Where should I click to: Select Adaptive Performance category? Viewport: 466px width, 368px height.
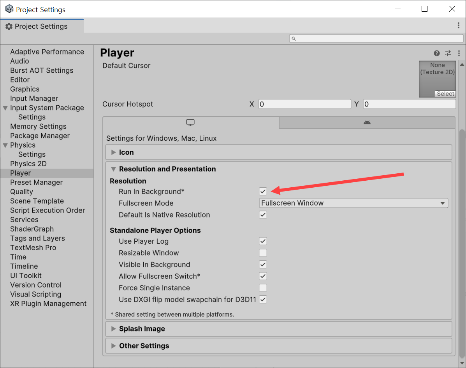point(47,52)
